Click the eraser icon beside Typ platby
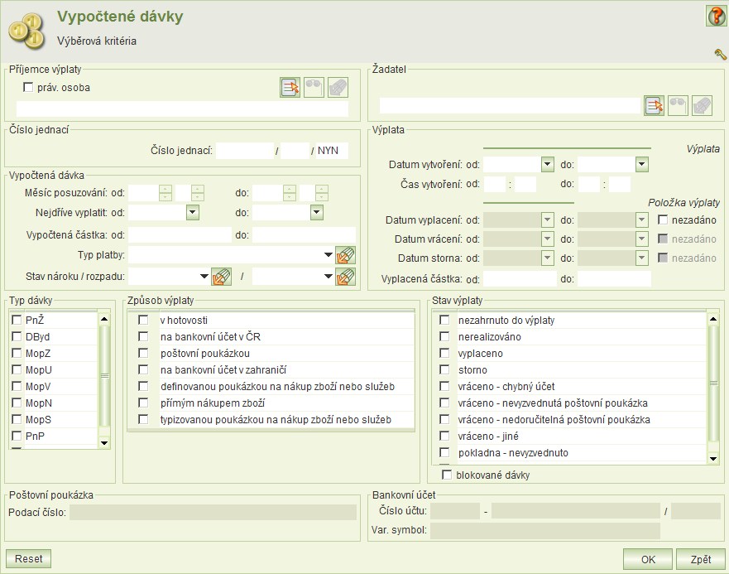The height and width of the screenshot is (574, 729). click(x=346, y=255)
